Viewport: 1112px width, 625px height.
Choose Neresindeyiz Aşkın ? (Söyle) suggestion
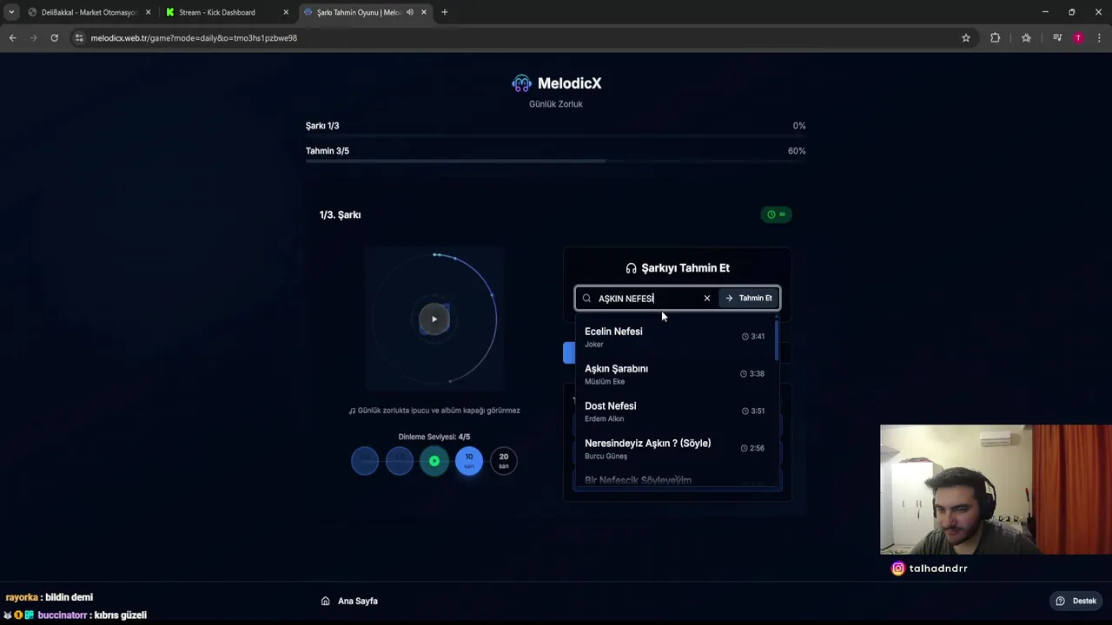[x=674, y=449]
